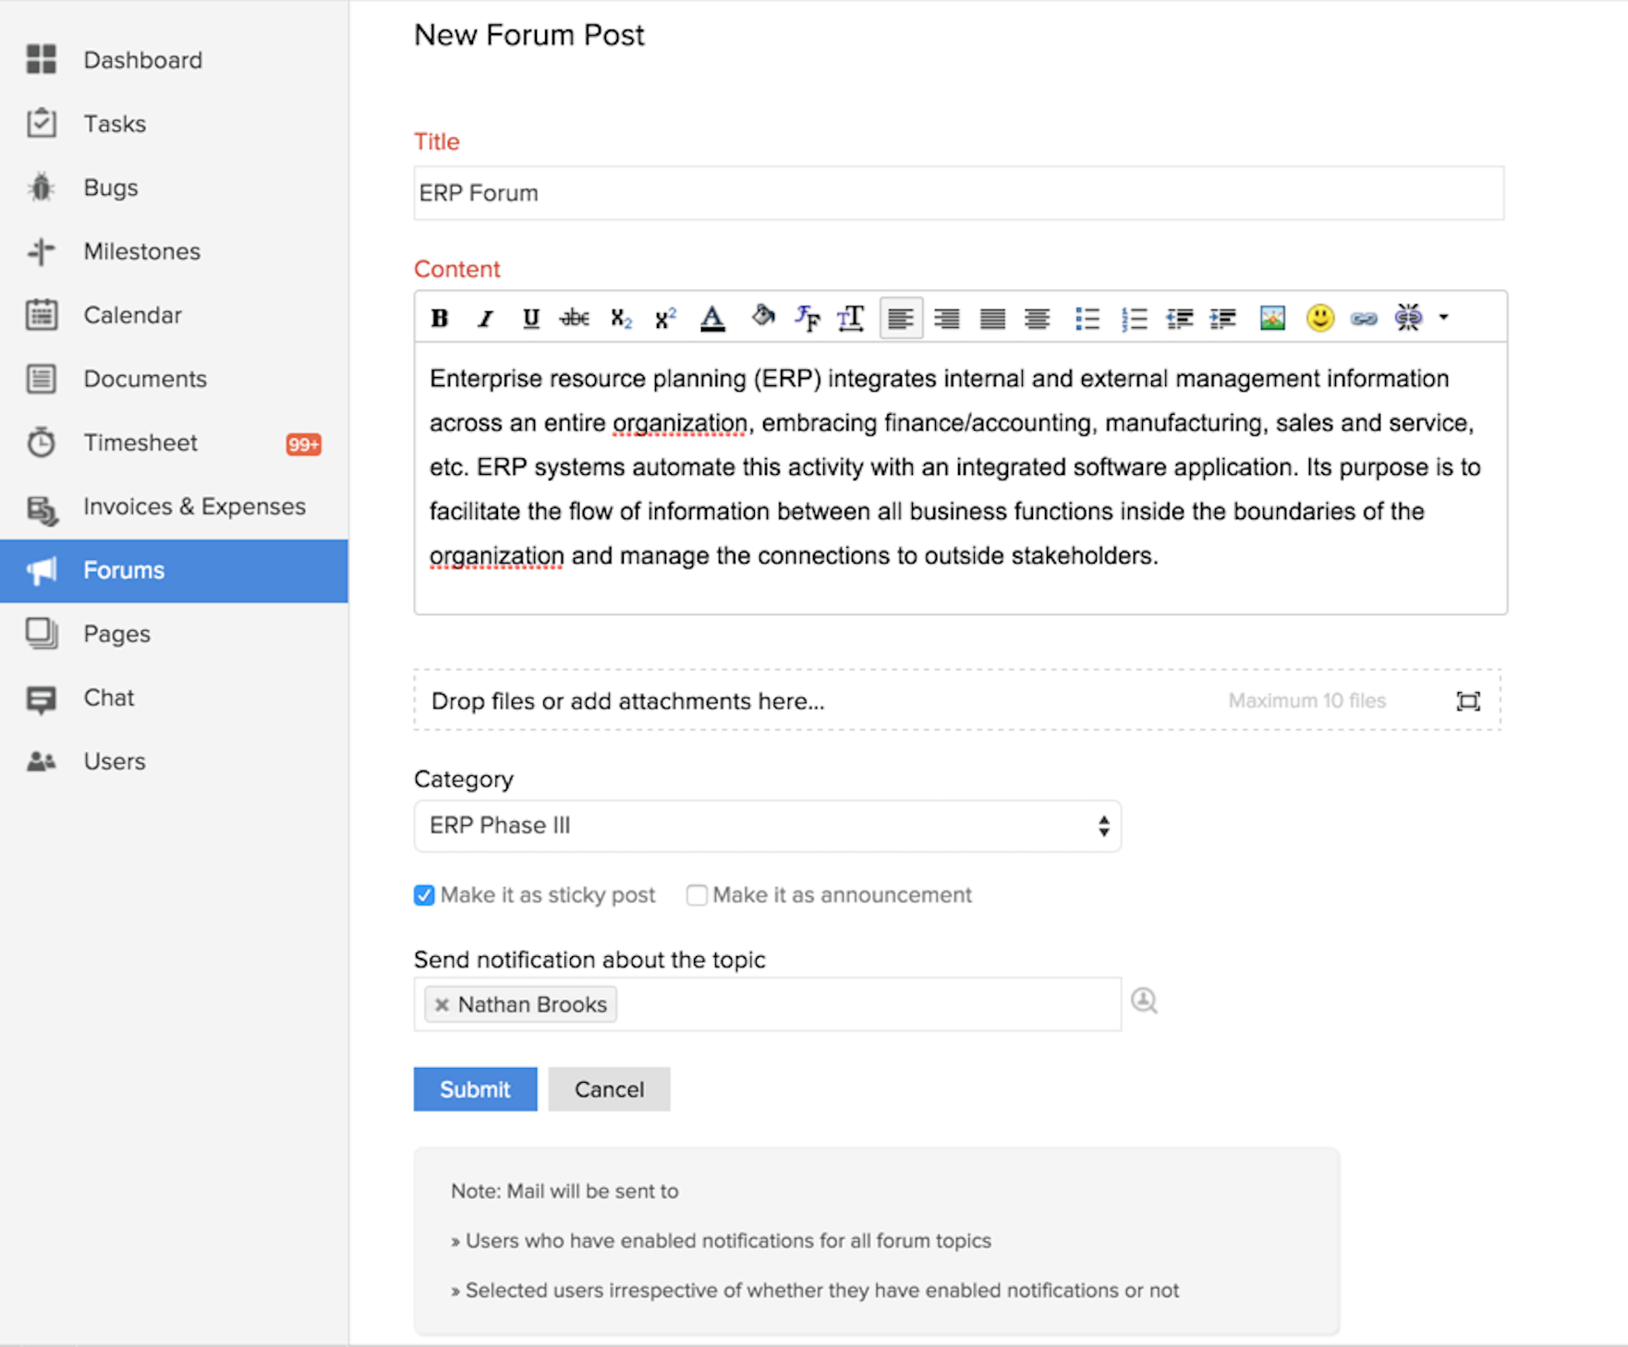1628x1347 pixels.
Task: Insert an emoji into the post content
Action: point(1319,318)
